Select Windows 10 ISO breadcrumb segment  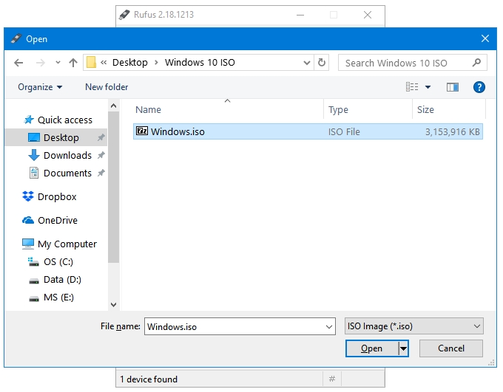click(x=200, y=62)
